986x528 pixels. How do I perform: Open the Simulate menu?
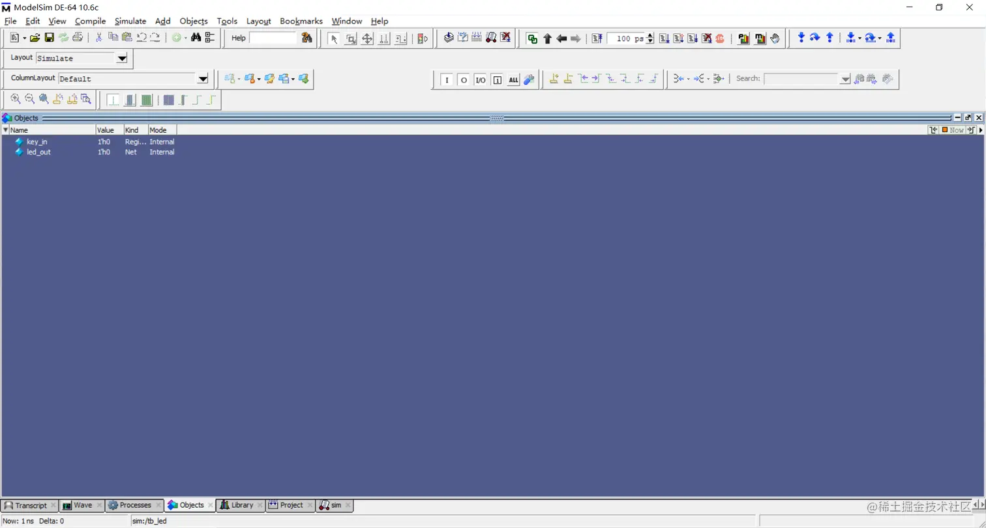pos(130,21)
